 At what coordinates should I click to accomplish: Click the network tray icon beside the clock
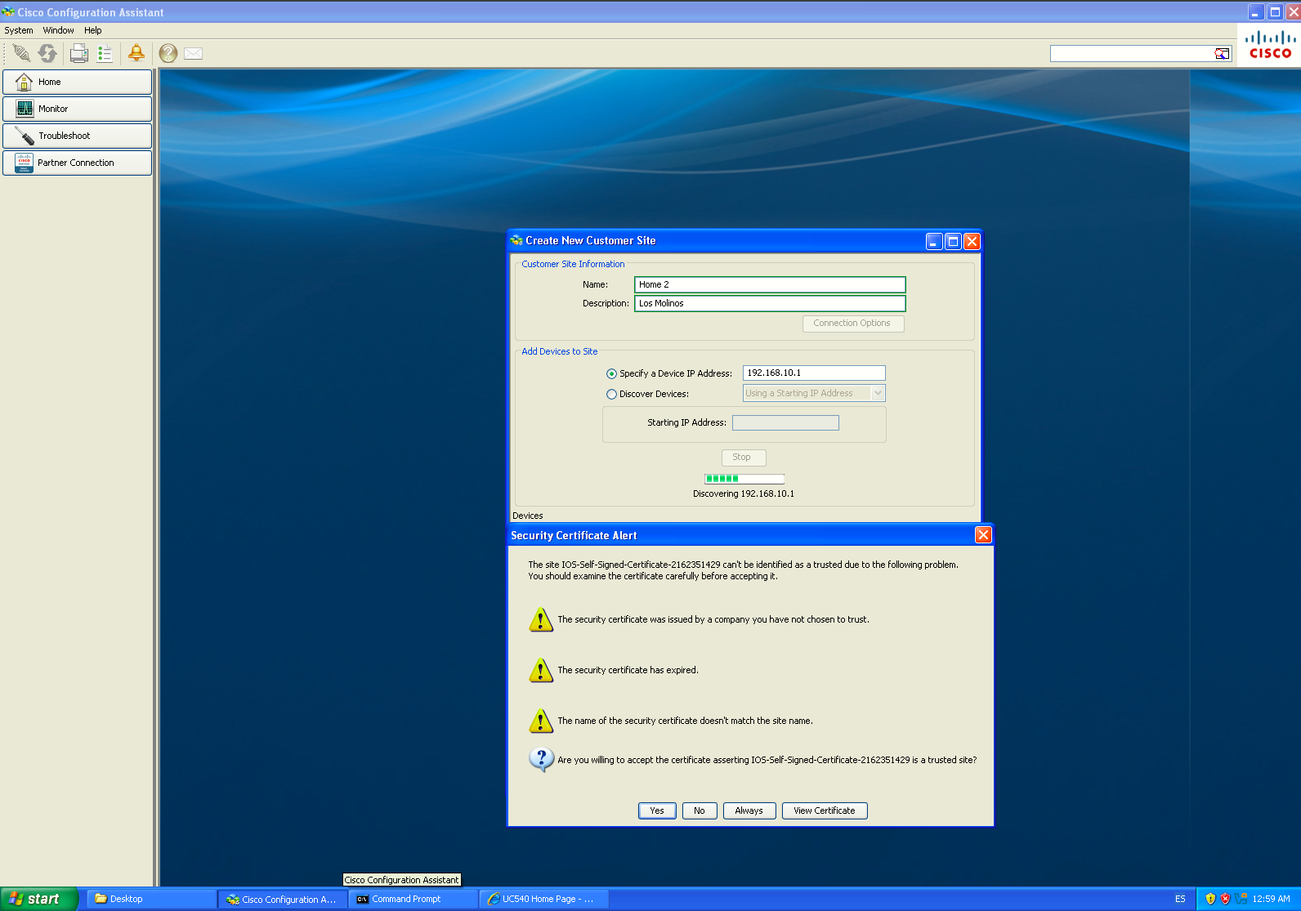click(1241, 899)
